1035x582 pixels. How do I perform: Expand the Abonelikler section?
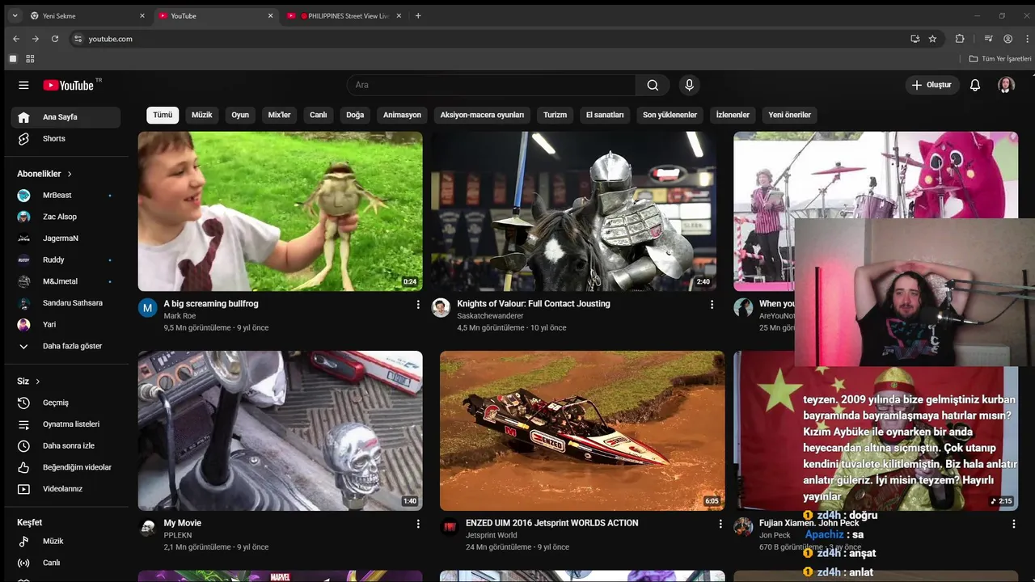[x=44, y=174]
